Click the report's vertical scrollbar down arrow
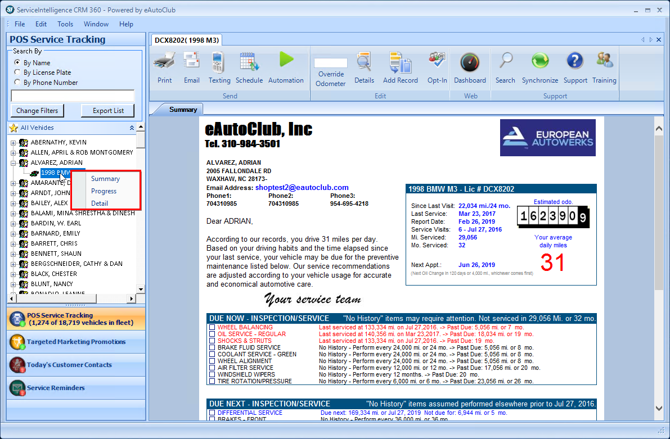Viewport: 670px width, 439px height. click(659, 409)
